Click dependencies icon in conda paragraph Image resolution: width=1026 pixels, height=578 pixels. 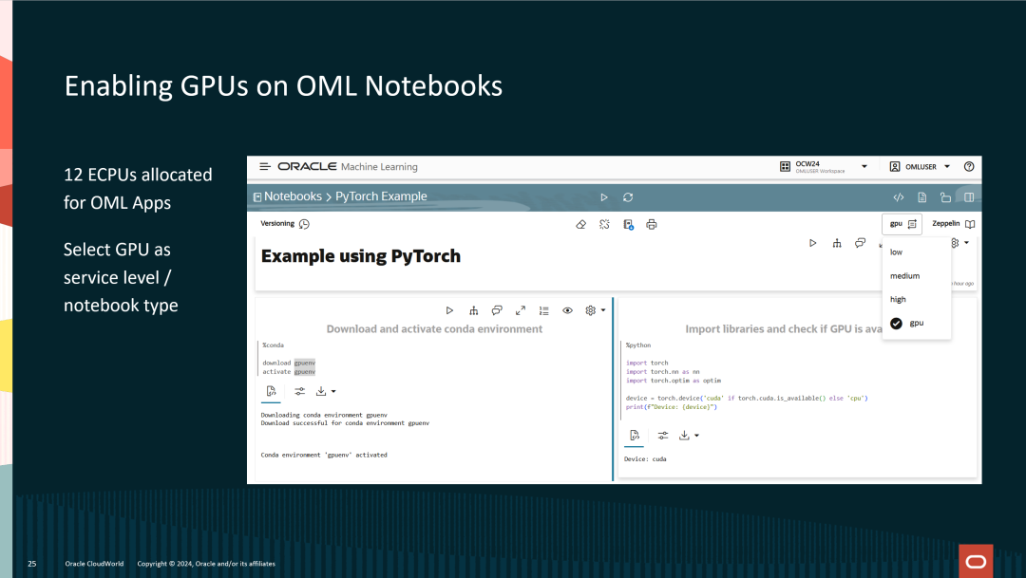474,310
